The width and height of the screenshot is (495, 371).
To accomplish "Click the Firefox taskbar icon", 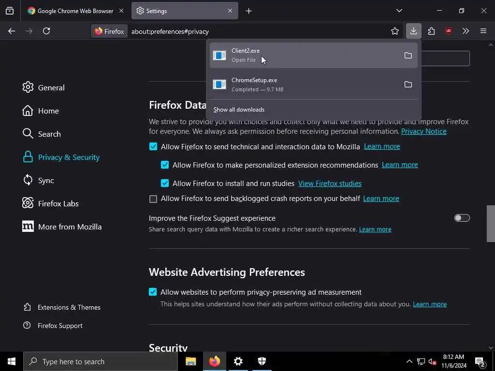I will coord(214,361).
